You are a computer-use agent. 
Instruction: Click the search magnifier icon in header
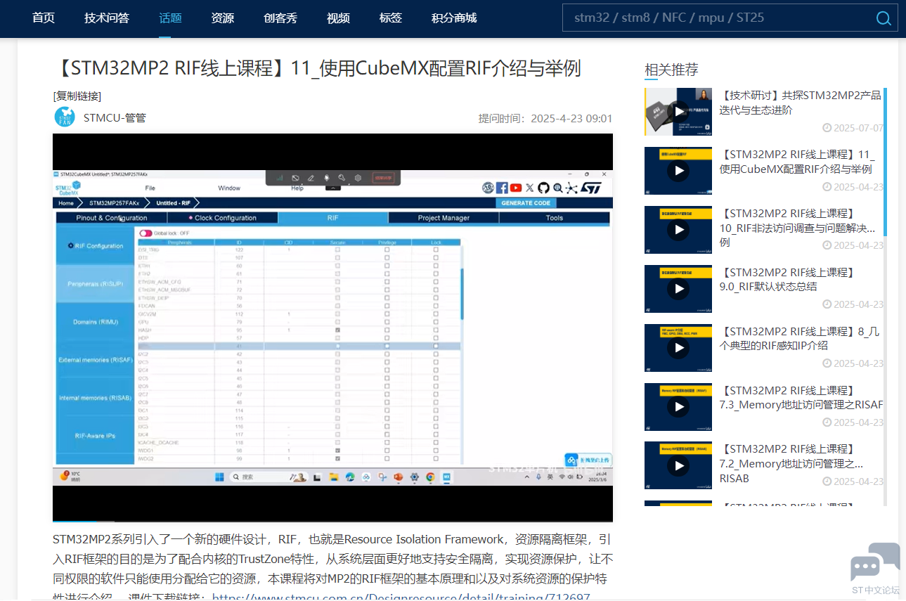click(884, 18)
